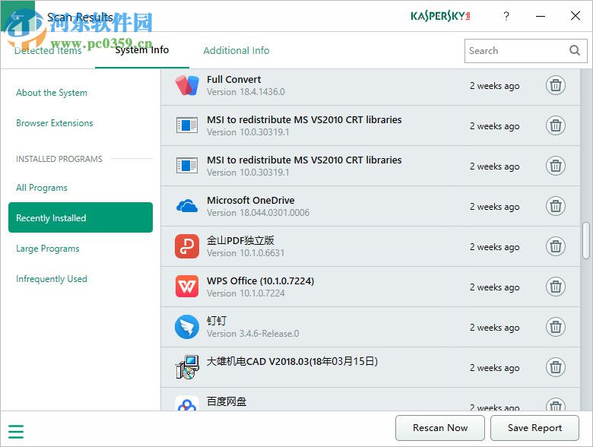The height and width of the screenshot is (447, 593).
Task: Select WPS Office (10.1.0.7224) entry text
Action: coord(261,281)
